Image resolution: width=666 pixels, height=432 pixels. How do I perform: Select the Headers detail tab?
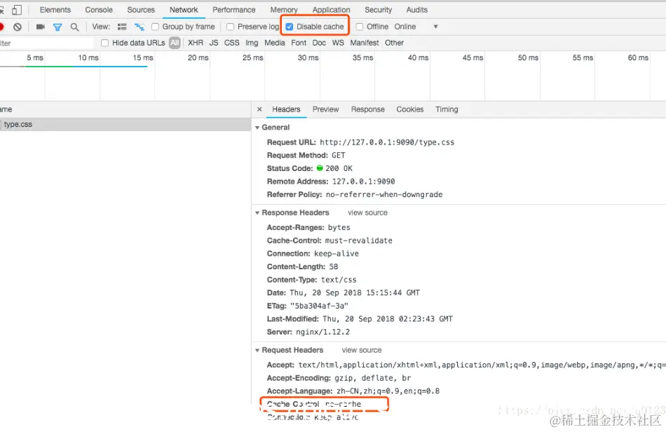(x=286, y=109)
